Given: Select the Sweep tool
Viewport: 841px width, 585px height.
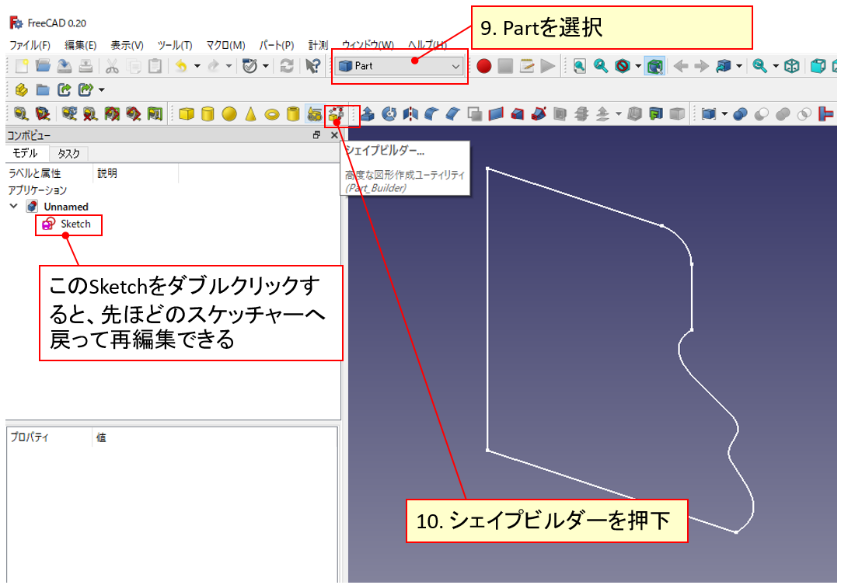Looking at the screenshot, I should [539, 113].
